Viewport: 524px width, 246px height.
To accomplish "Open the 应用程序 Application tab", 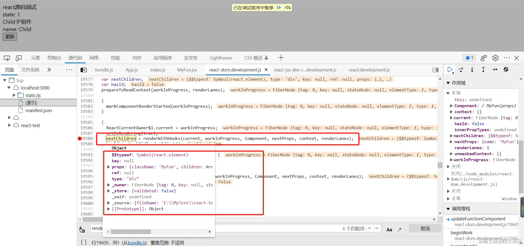I will pos(163,58).
